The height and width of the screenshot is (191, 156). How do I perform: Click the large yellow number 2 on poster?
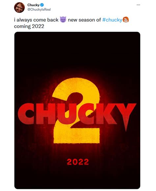pos(76,110)
